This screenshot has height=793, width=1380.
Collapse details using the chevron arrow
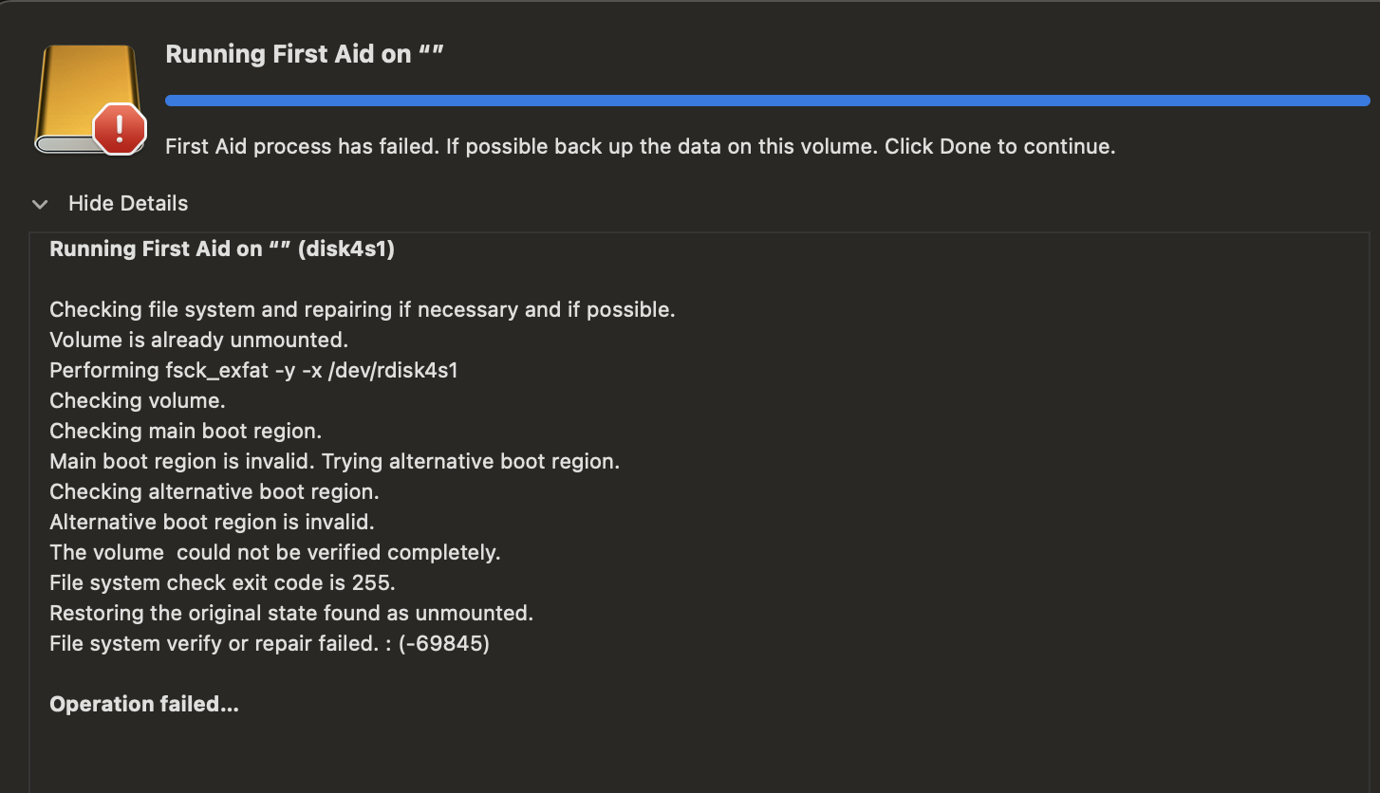40,204
